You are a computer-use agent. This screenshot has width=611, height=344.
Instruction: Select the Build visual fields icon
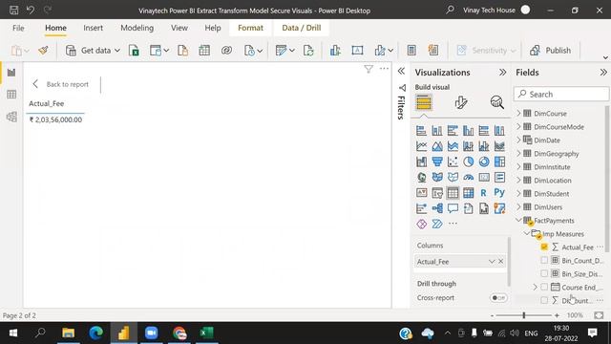tap(424, 102)
